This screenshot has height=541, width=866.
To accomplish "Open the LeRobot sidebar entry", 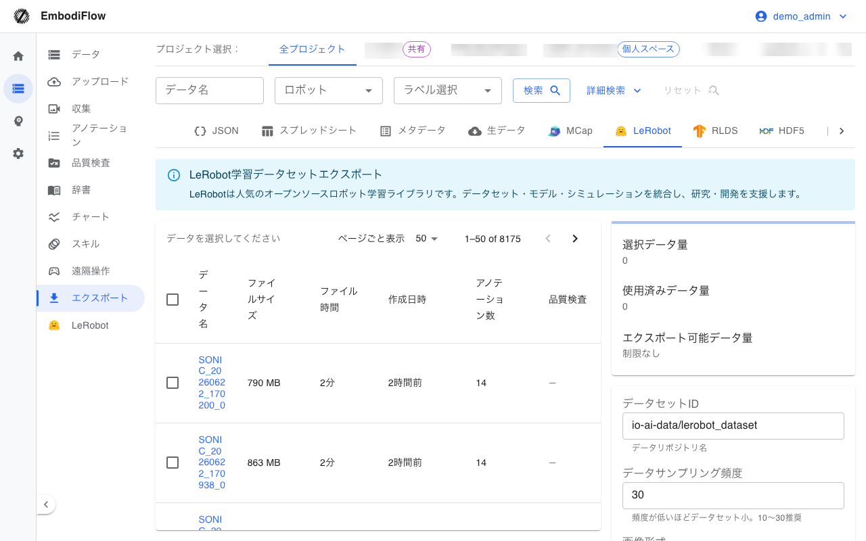I will coord(91,325).
